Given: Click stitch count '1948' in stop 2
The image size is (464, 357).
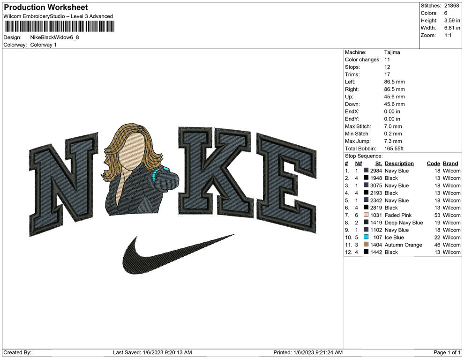Looking at the screenshot, I should [376, 178].
